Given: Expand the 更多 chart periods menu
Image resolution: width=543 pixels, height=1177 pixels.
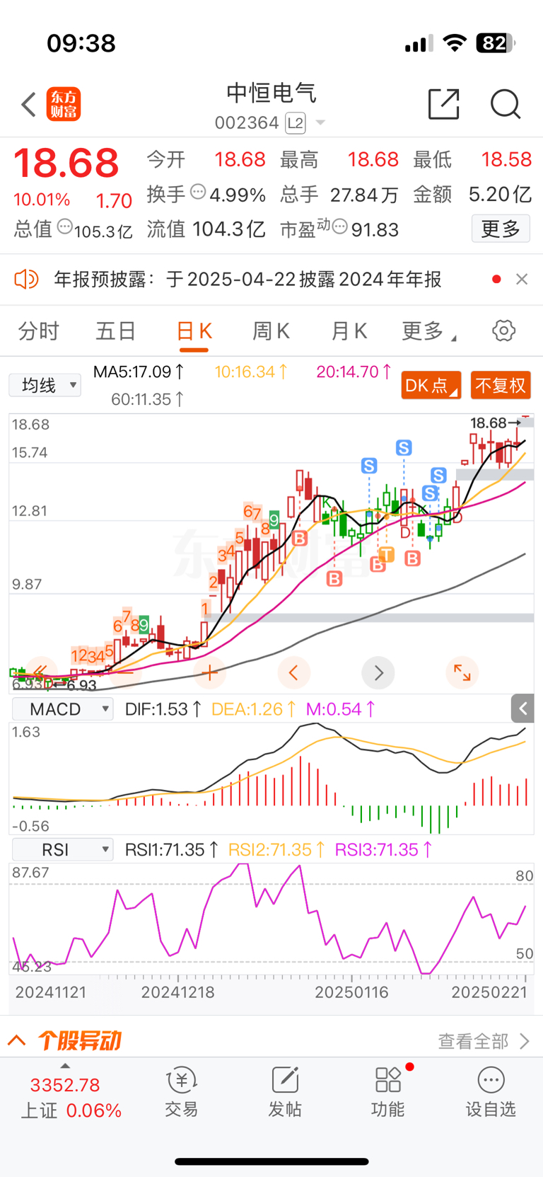Looking at the screenshot, I should (x=428, y=331).
